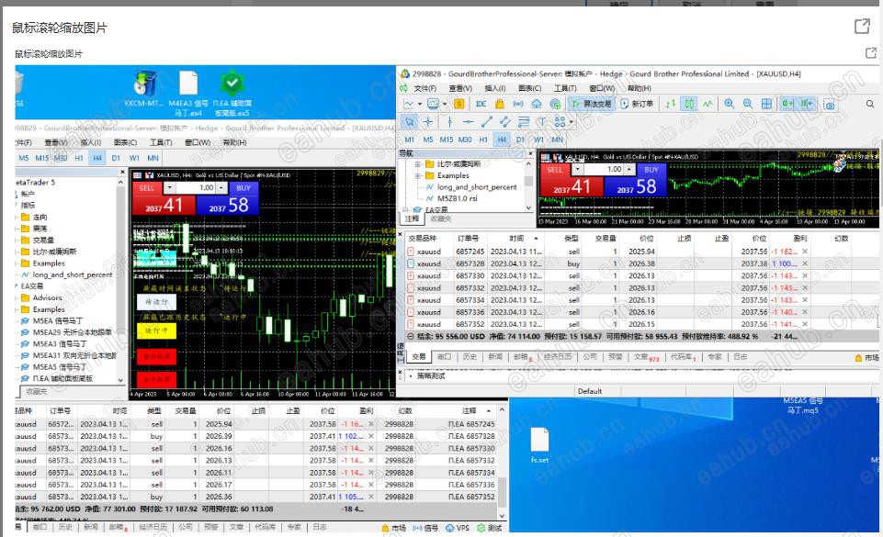The width and height of the screenshot is (883, 537).
Task: Zoom in the chart with magnifier plus icon
Action: tap(730, 104)
